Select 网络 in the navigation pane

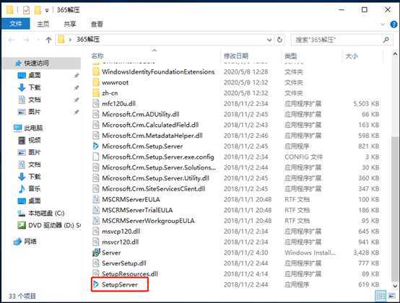point(30,242)
